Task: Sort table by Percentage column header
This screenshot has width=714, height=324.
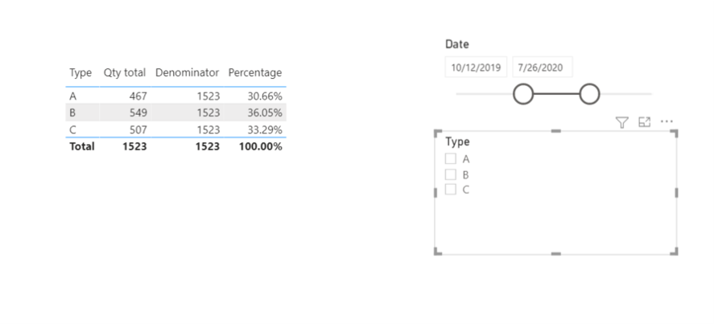Action: point(255,73)
